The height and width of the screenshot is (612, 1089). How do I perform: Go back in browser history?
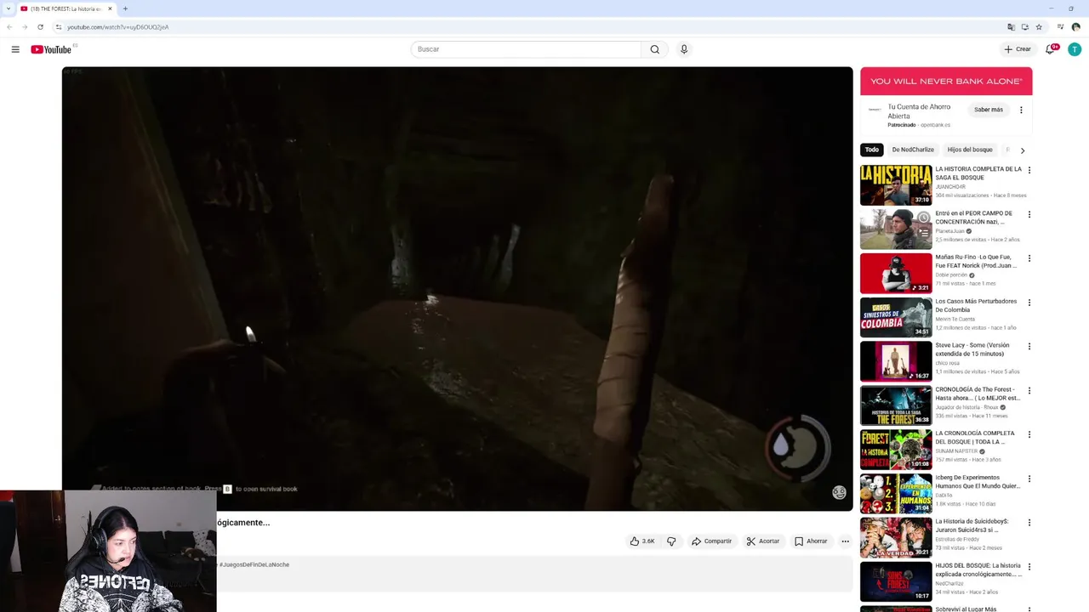[9, 27]
